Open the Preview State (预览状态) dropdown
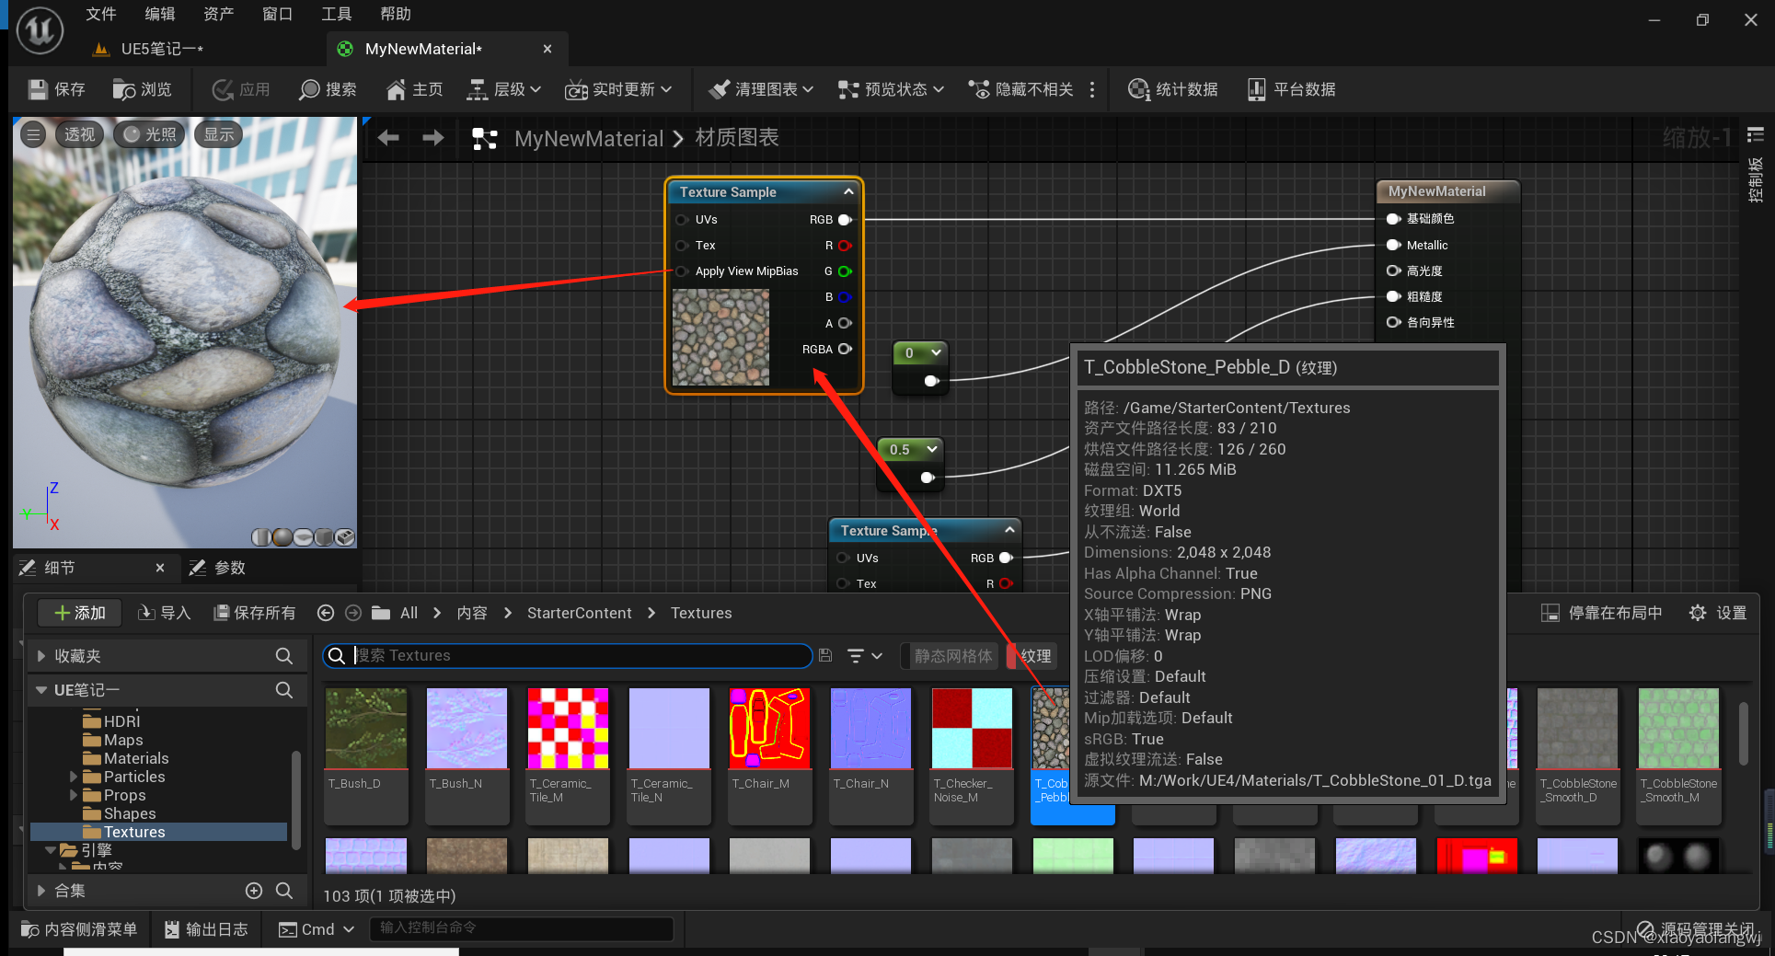 891,89
